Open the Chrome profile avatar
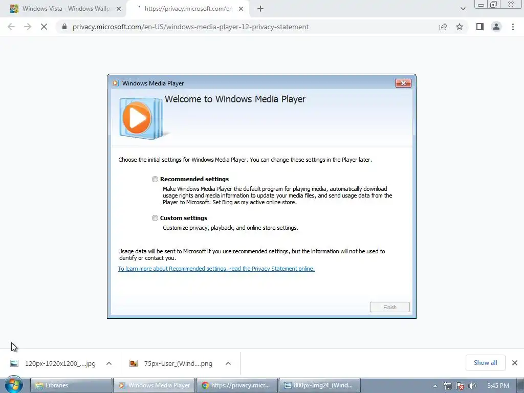The width and height of the screenshot is (524, 393). tap(496, 27)
